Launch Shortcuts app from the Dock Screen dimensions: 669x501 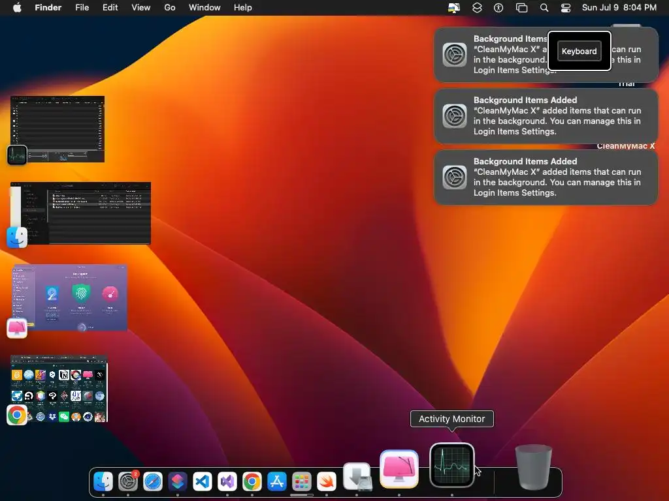tap(178, 481)
